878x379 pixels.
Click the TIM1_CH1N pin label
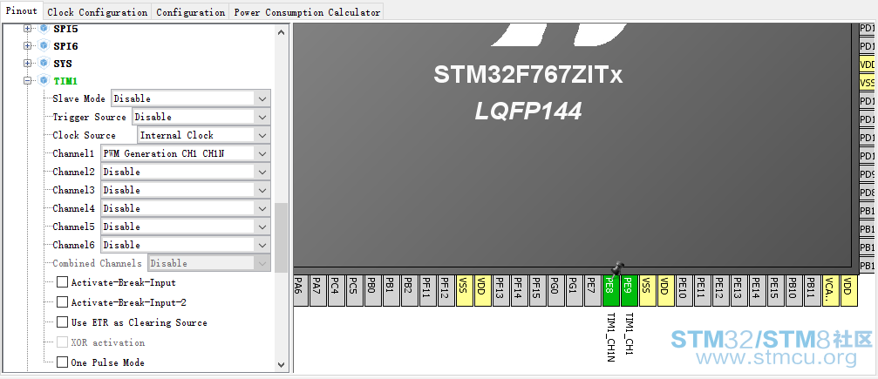point(611,337)
